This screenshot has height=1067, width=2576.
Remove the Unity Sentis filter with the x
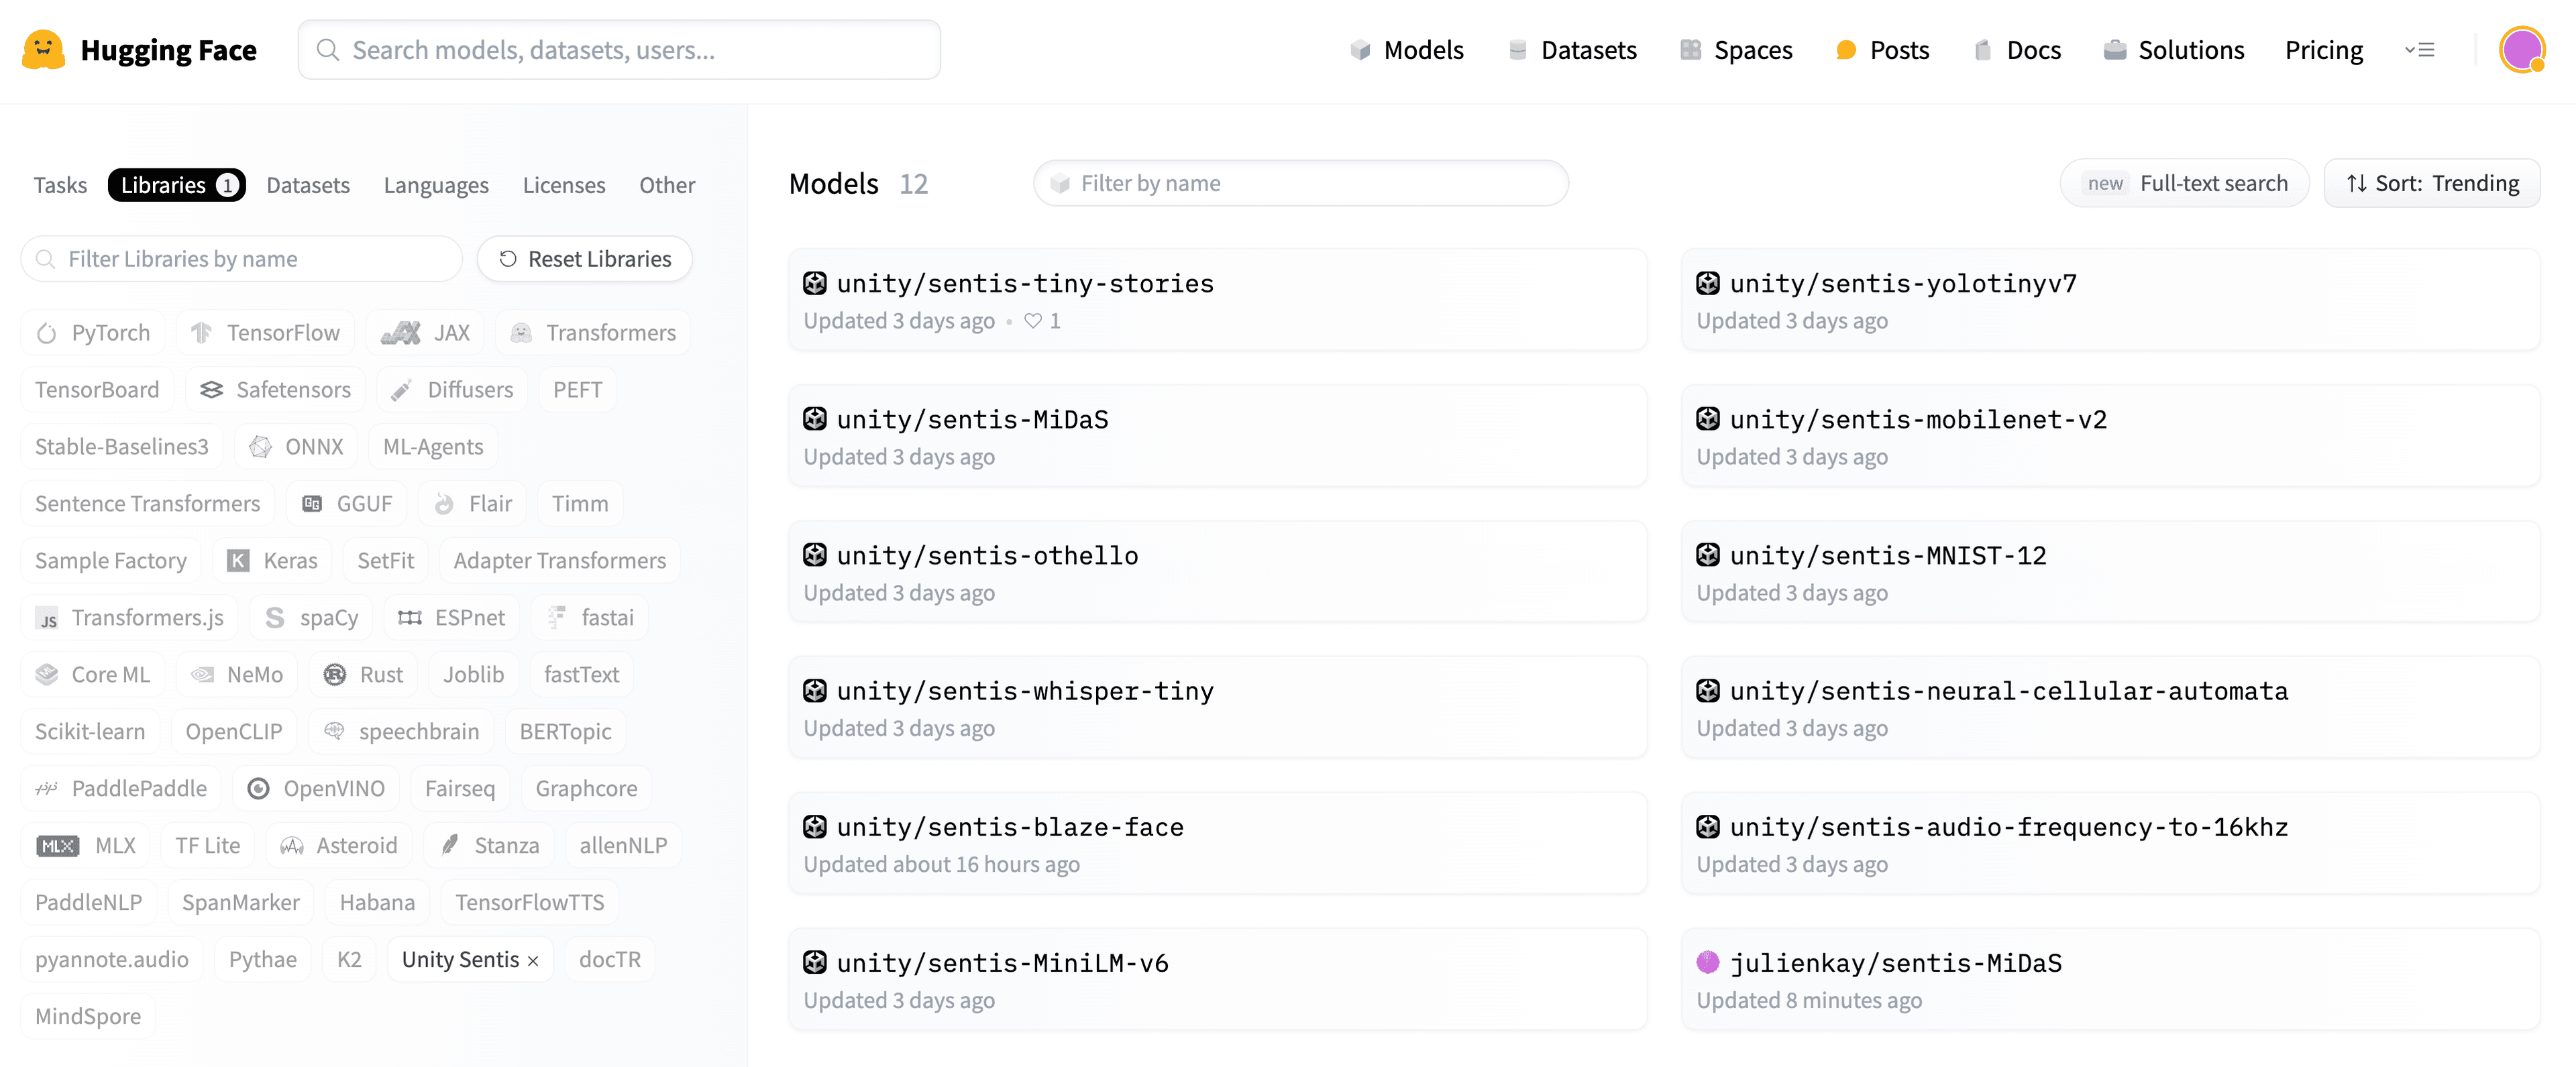point(533,961)
